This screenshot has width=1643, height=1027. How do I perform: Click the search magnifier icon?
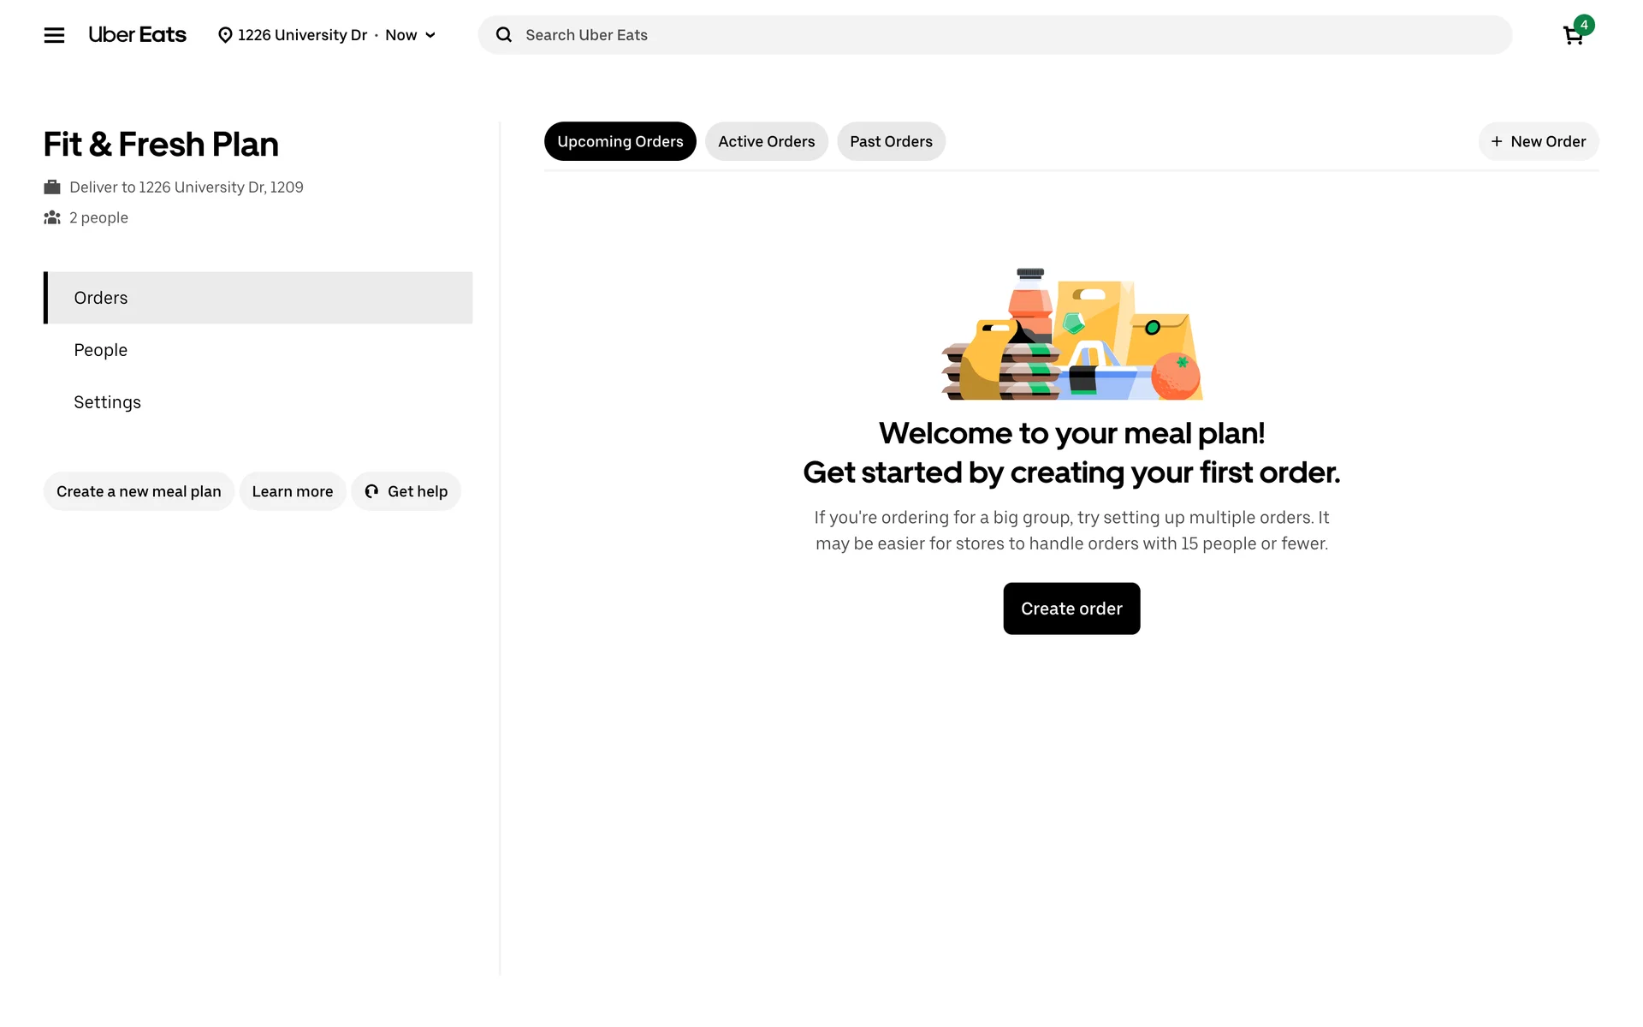point(504,35)
